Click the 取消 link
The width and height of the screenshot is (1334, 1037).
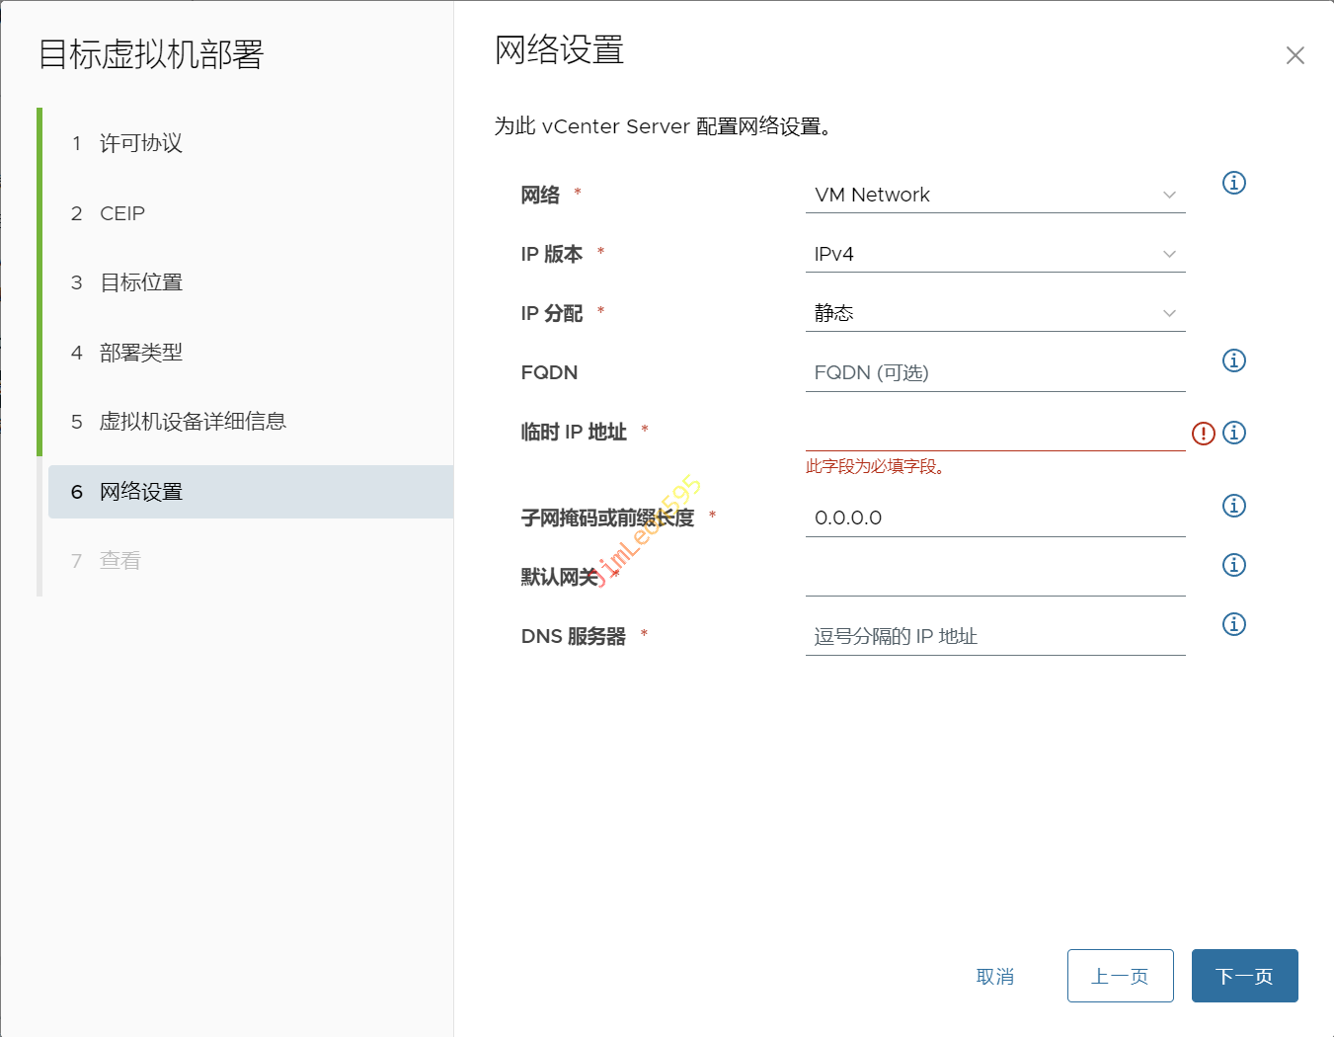(x=994, y=976)
